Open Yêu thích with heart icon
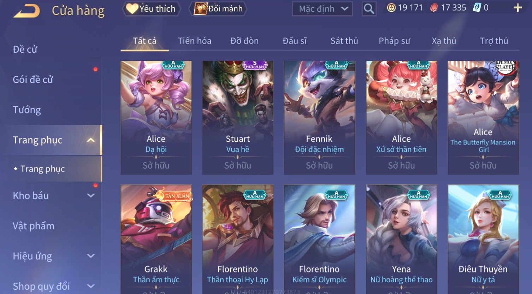This screenshot has width=532, height=294. tap(151, 8)
